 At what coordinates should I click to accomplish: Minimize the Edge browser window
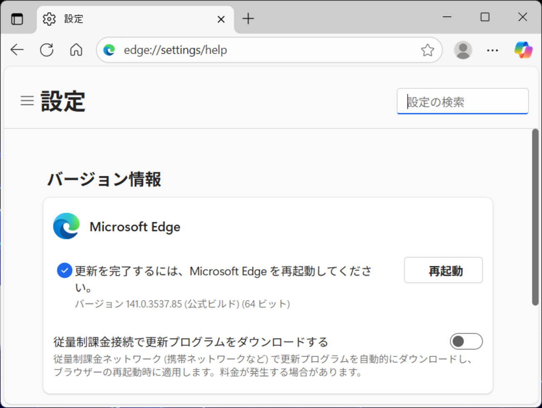pyautogui.click(x=447, y=17)
